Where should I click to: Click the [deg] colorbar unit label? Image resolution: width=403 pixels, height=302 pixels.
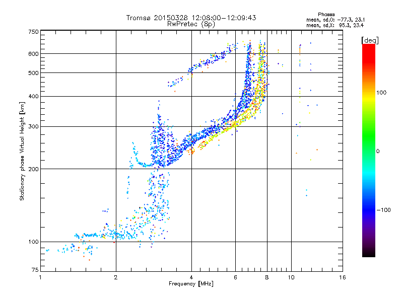coord(370,40)
